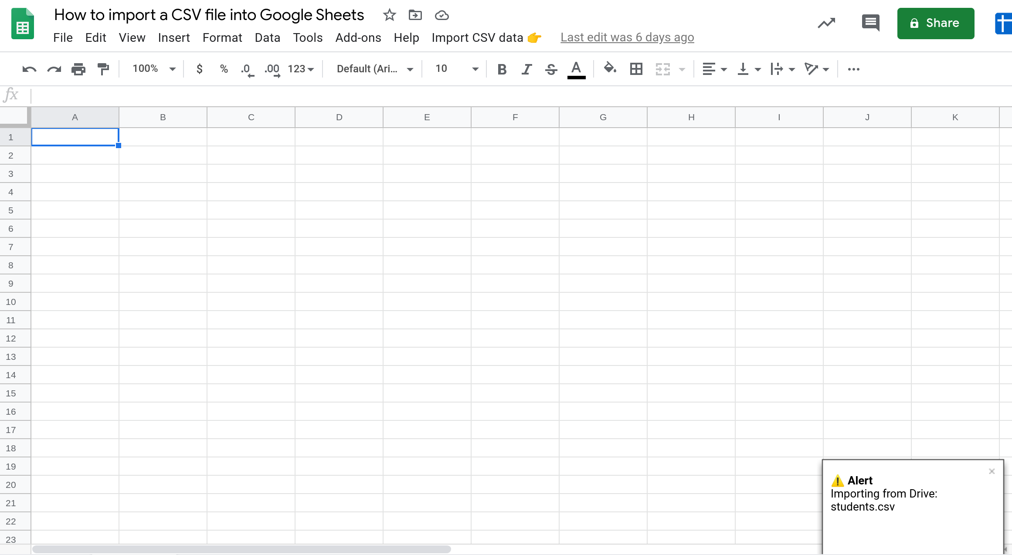Format as percent icon

pos(224,69)
